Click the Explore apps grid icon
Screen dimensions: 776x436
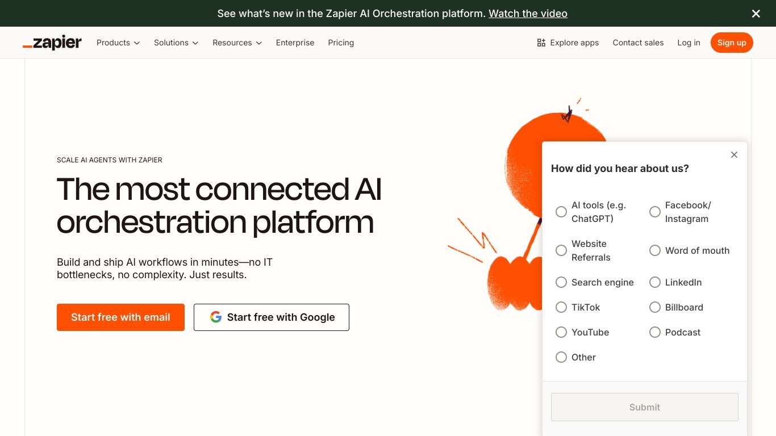(541, 43)
